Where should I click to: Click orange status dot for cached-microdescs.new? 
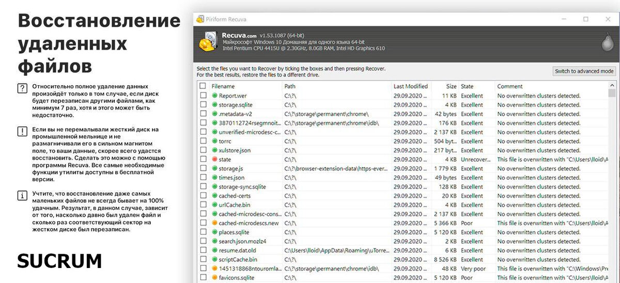pos(214,223)
